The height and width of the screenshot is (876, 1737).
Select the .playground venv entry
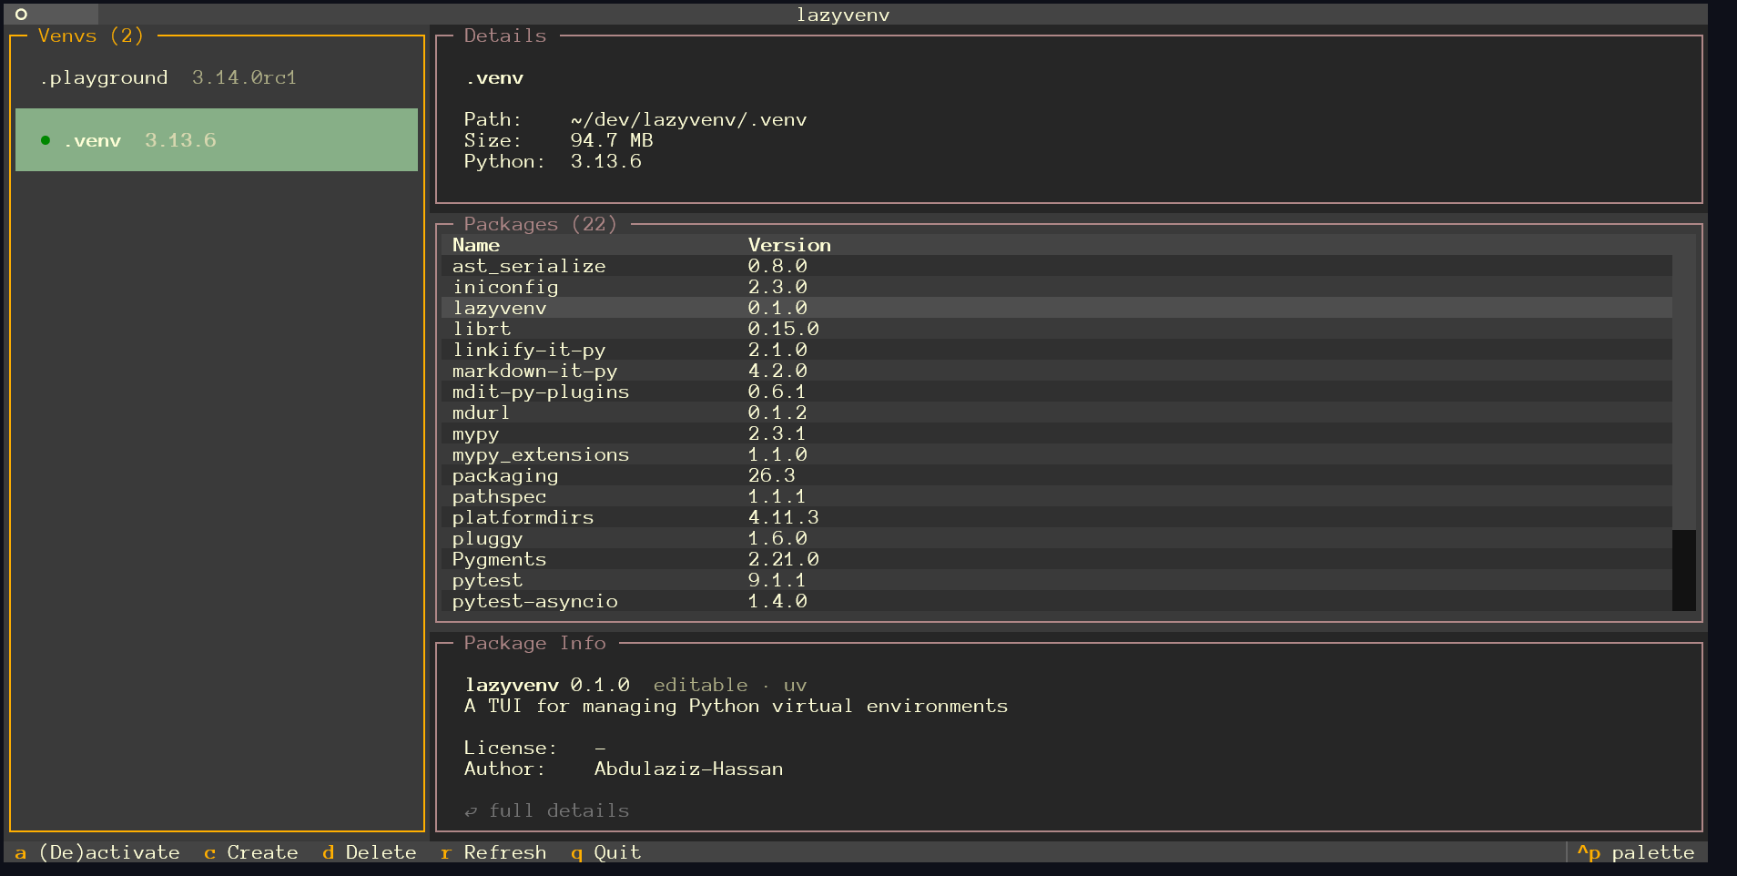(x=217, y=77)
